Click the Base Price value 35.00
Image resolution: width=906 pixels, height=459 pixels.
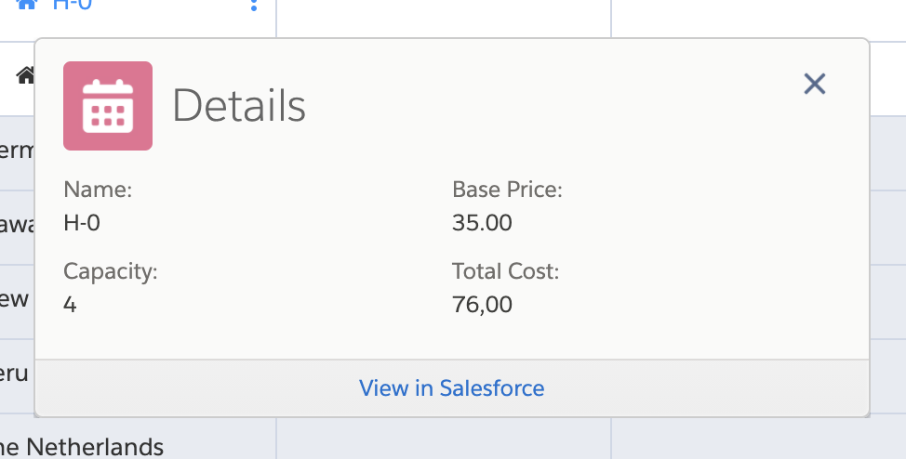(482, 223)
